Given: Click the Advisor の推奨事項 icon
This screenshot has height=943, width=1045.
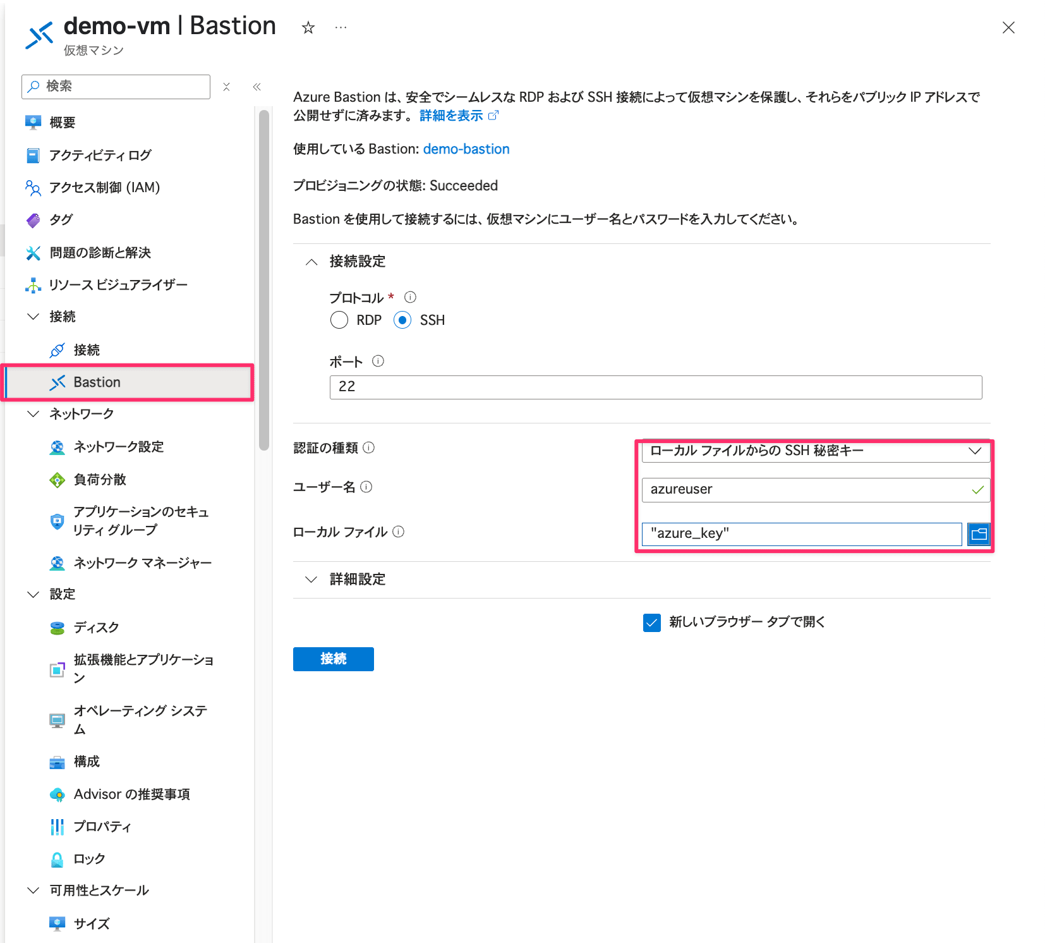Looking at the screenshot, I should point(57,794).
